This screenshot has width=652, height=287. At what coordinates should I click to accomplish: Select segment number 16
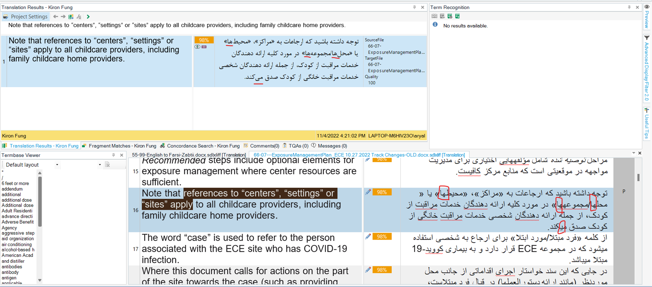(x=135, y=210)
